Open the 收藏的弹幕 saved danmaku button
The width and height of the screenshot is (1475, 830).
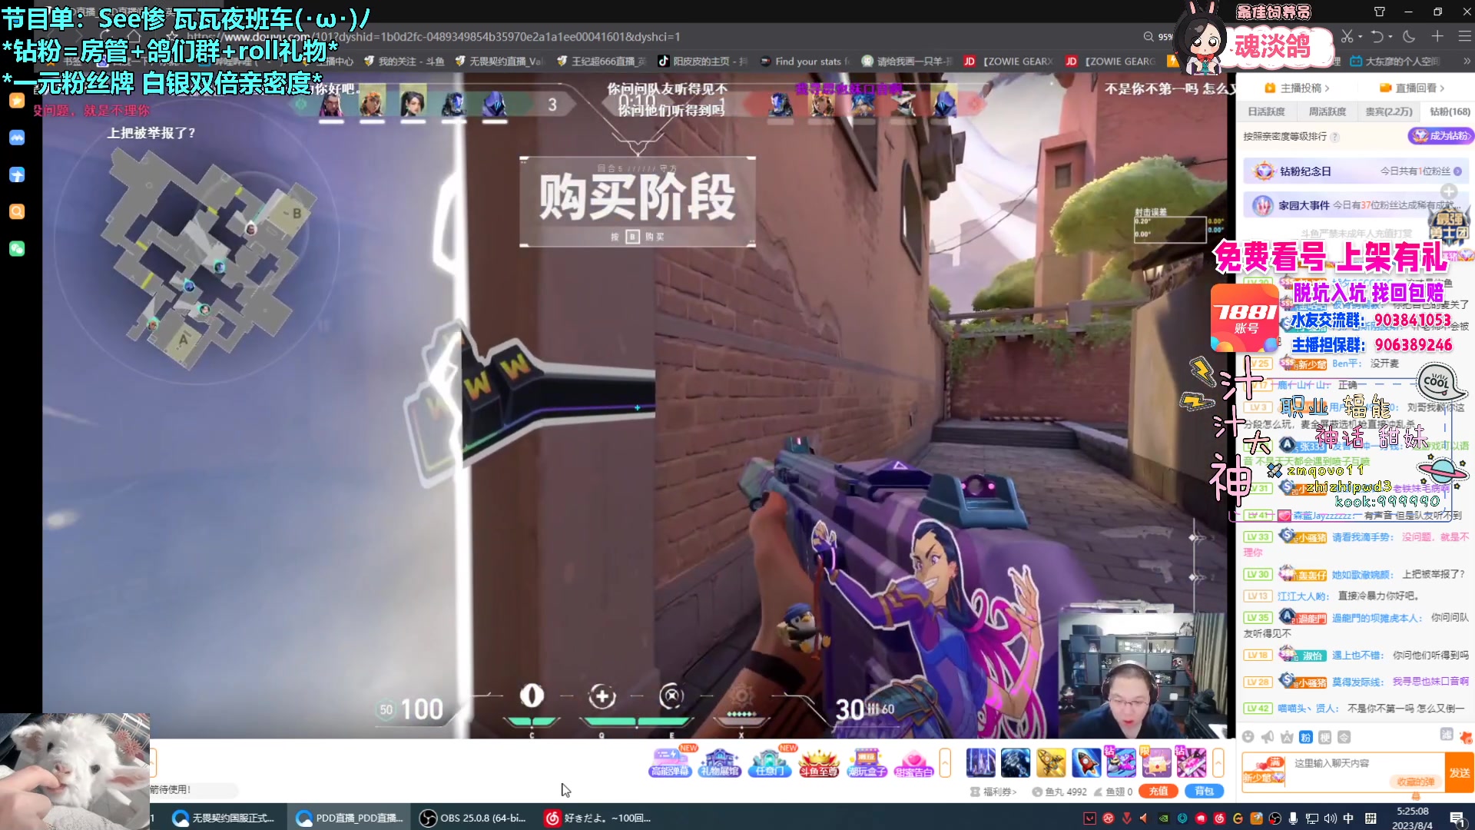click(1415, 782)
